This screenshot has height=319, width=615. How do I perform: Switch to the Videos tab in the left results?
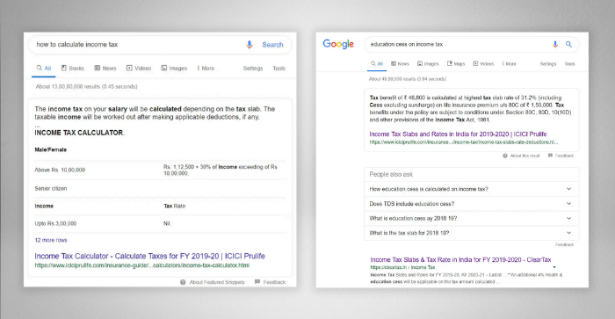(139, 69)
